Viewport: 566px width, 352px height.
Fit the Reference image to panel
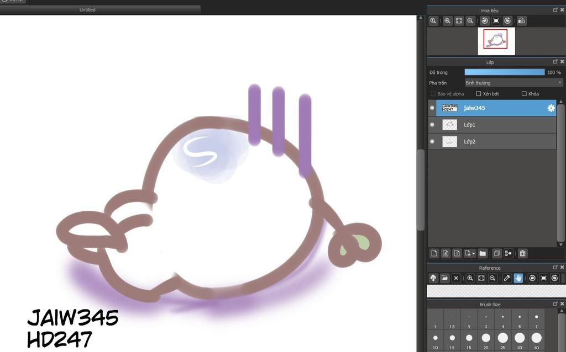[x=481, y=278]
